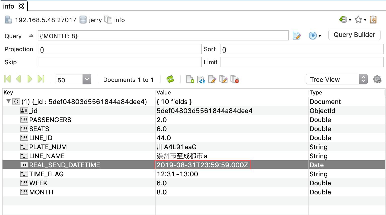
Task: Select the info tab title
Action: tap(9, 6)
